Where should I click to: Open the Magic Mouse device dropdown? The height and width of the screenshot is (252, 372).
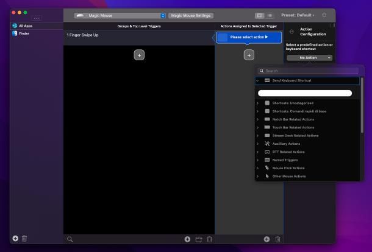[x=120, y=16]
